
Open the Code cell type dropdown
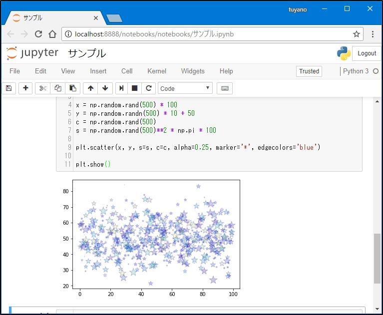pyautogui.click(x=185, y=88)
